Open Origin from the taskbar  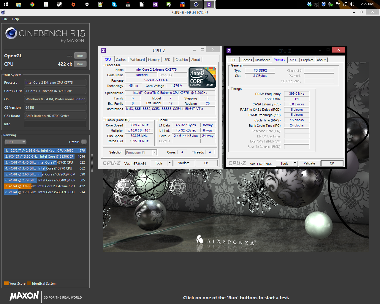click(x=73, y=4)
